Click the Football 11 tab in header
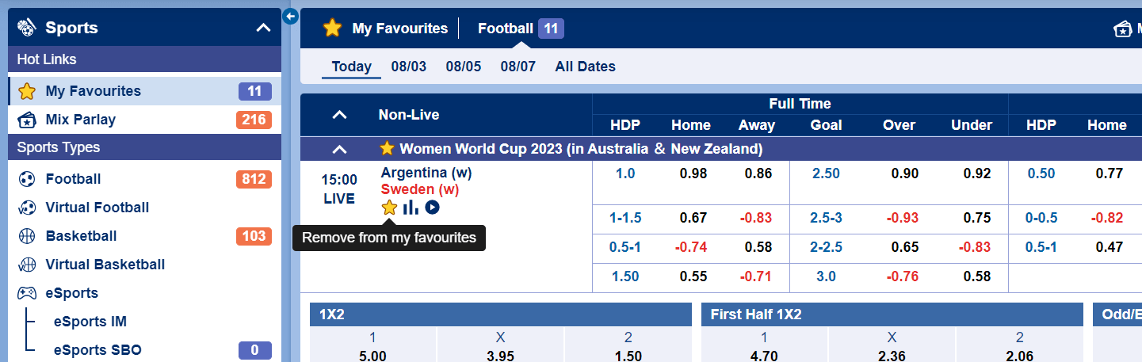 (x=520, y=29)
